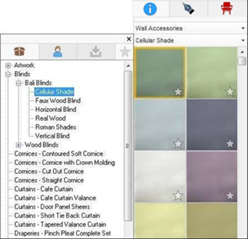The width and height of the screenshot is (248, 239).
Task: Click the tree list scroll-up arrow
Action: click(128, 66)
